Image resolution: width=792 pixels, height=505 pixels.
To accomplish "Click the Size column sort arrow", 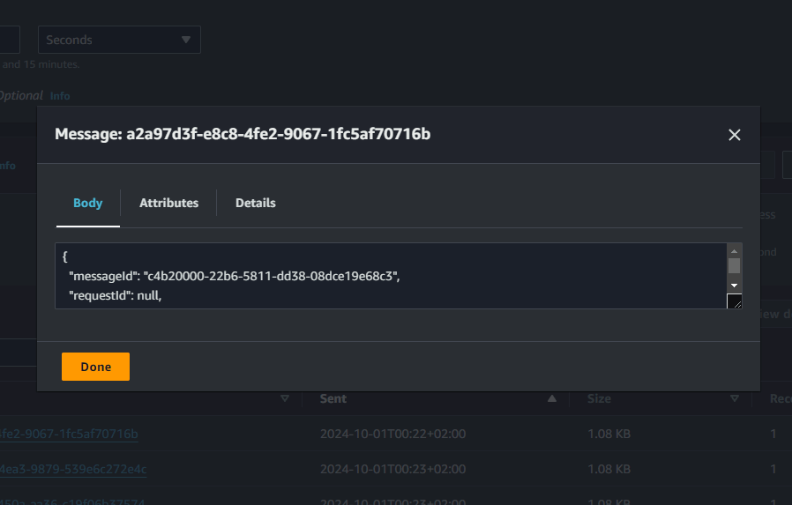I will [735, 399].
